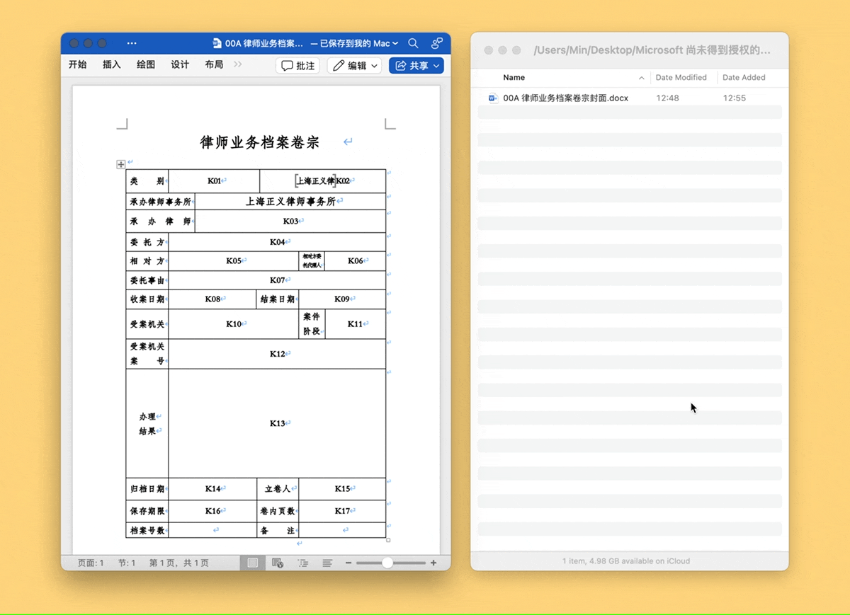850x615 pixels.
Task: Click table cell K08
Action: coord(212,299)
